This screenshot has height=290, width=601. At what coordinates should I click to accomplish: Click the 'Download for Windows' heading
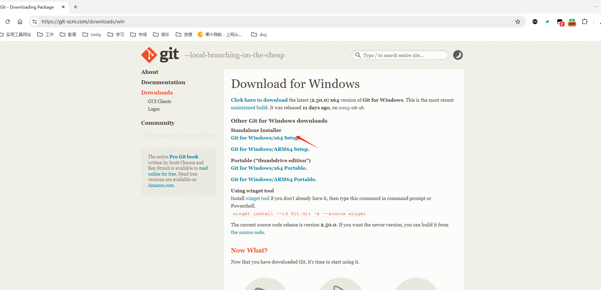point(295,84)
